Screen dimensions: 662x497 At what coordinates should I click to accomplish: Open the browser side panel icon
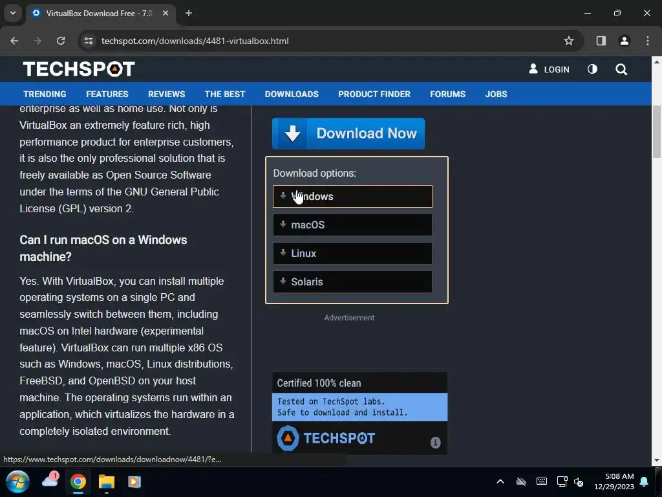click(x=601, y=41)
